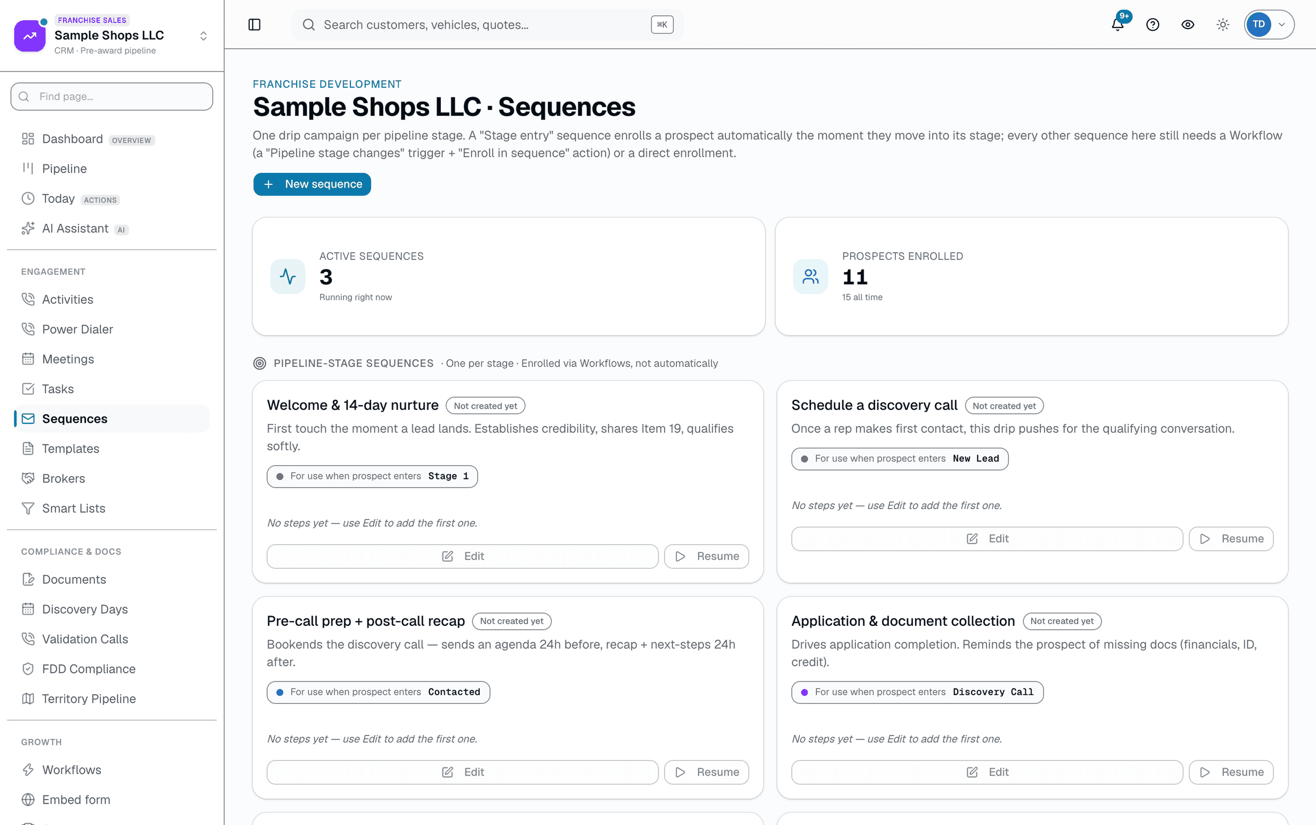This screenshot has height=825, width=1316.
Task: Click the Smart Lists funnel icon
Action: [28, 508]
